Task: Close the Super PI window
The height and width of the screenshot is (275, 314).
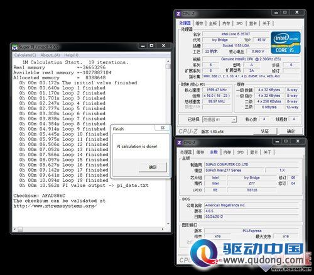Action: pyautogui.click(x=163, y=46)
